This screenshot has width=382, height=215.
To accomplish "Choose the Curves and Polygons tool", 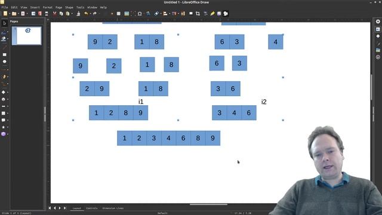I will 4,77.
